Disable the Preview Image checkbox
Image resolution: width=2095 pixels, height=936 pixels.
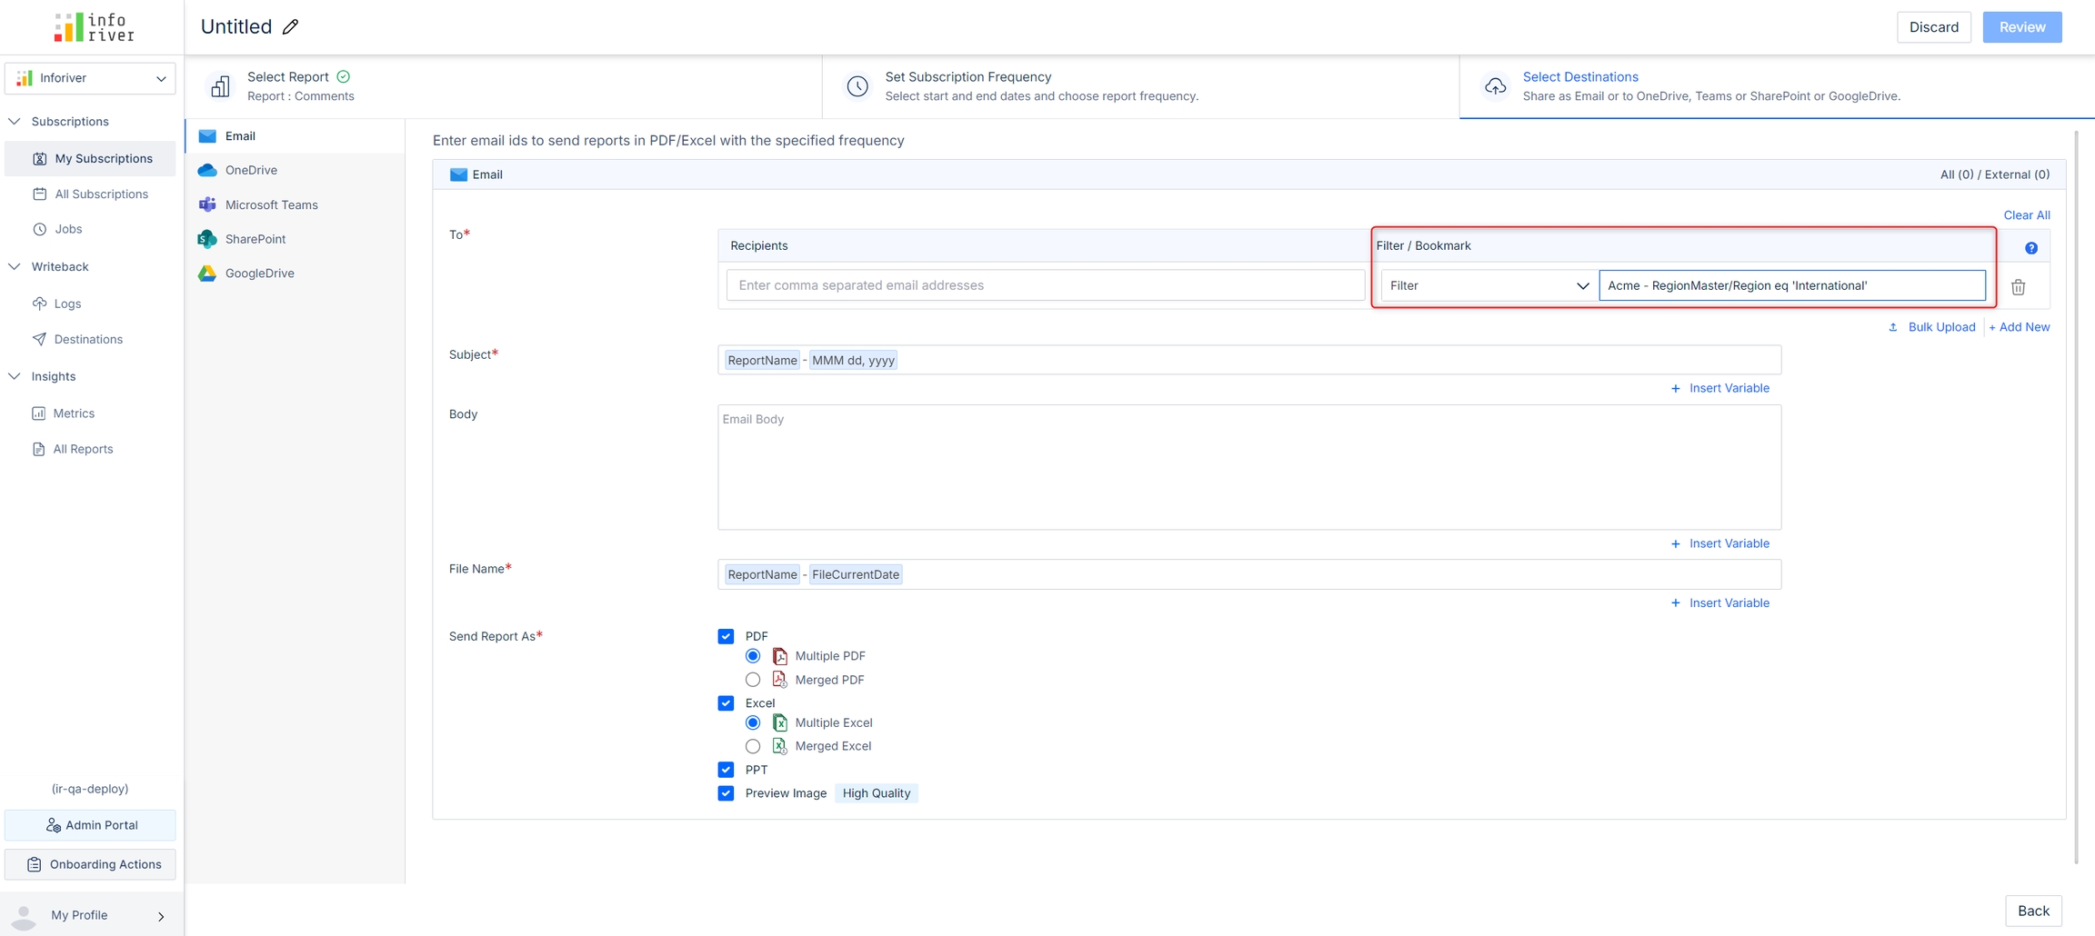point(726,793)
